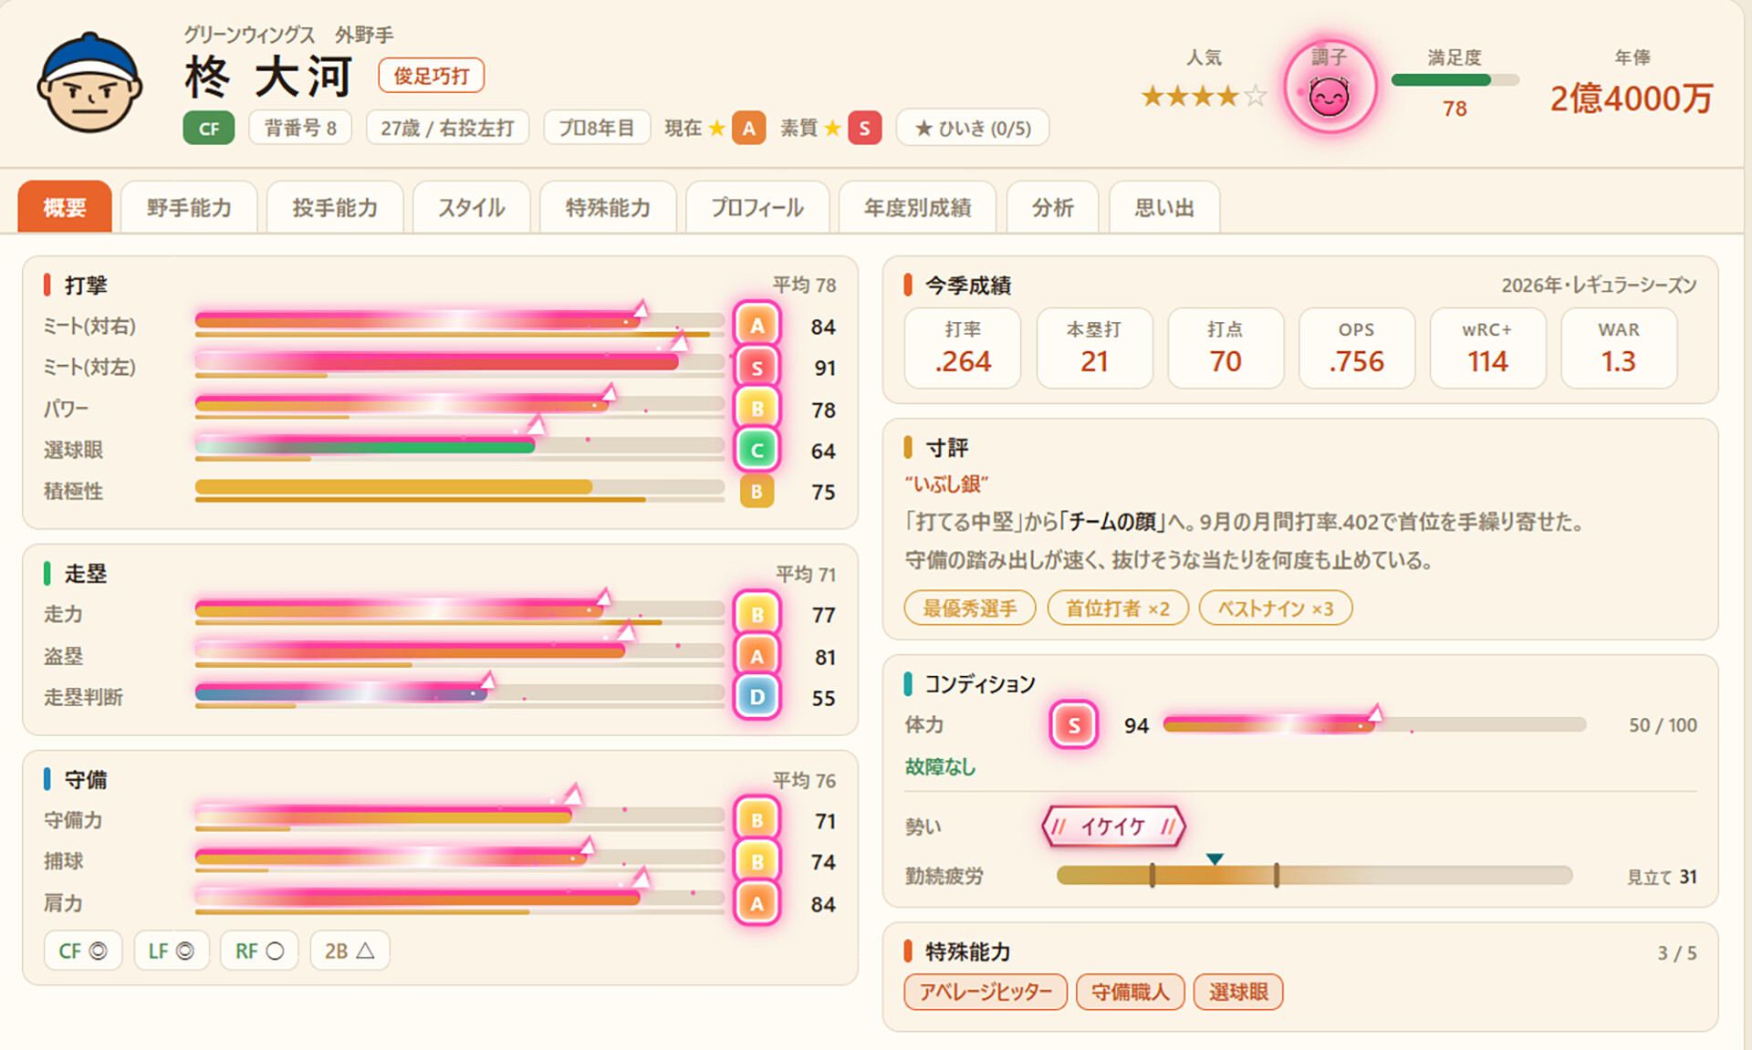Click the LF ◎ position aptitude chip
This screenshot has width=1752, height=1050.
click(x=171, y=951)
